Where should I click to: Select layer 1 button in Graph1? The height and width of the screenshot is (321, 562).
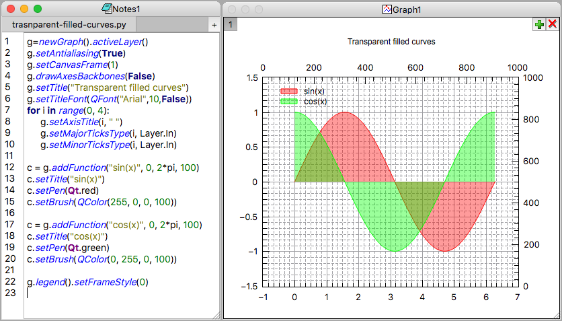230,25
